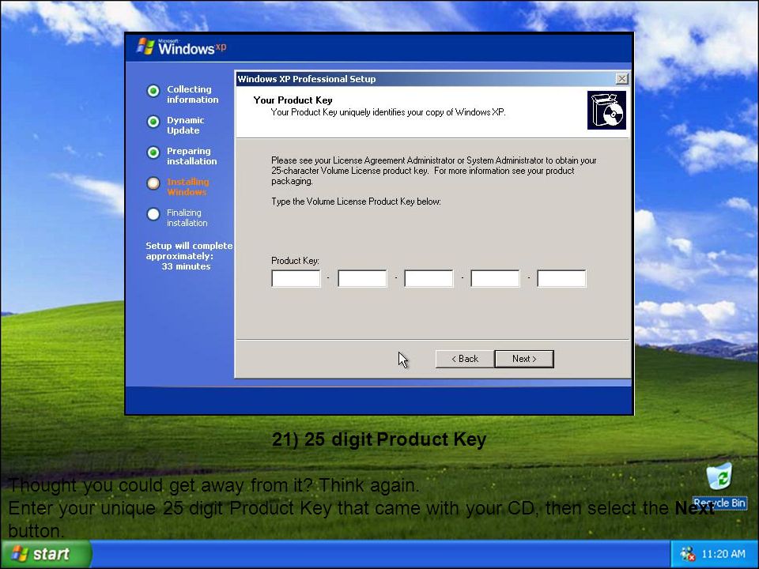Focus the fifth Product Key field
The height and width of the screenshot is (569, 759).
tap(561, 279)
